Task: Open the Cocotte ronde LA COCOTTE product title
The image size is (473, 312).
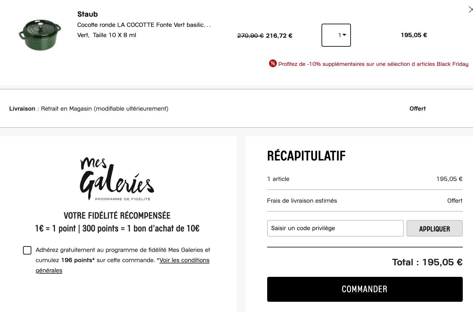Action: click(144, 25)
